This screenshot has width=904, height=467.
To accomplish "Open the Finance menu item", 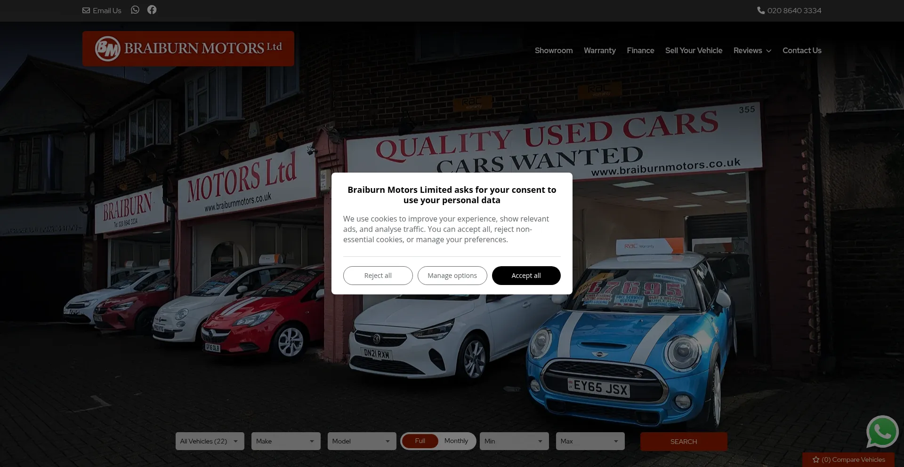I will pyautogui.click(x=640, y=50).
